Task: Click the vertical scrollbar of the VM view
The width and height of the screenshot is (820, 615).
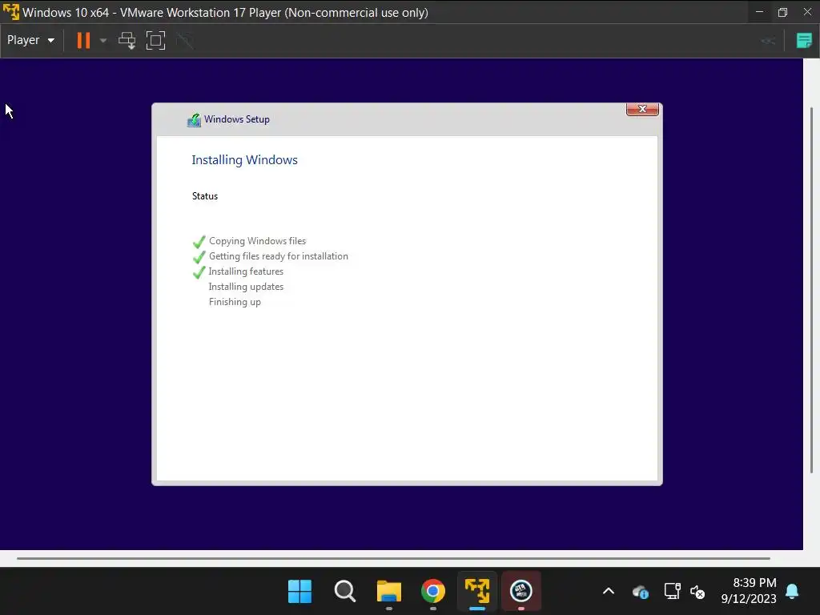Action: coord(812,290)
